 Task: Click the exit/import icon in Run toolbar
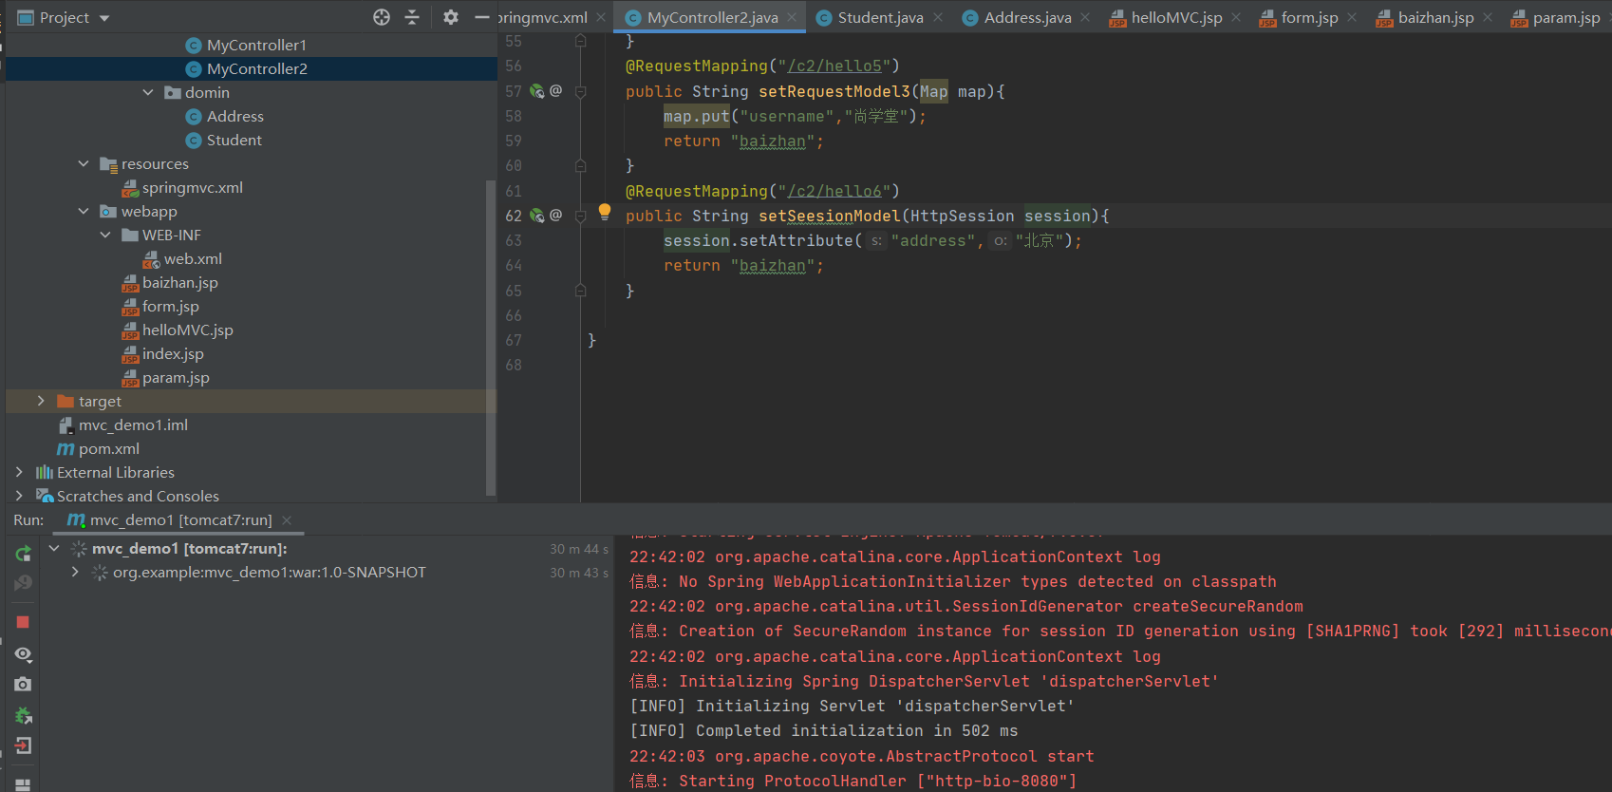point(23,745)
